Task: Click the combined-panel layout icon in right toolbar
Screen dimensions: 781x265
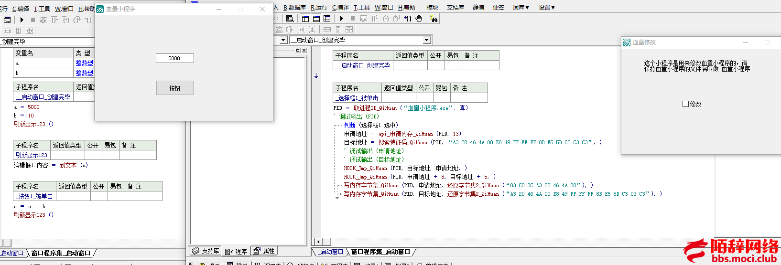Action: tap(327, 19)
